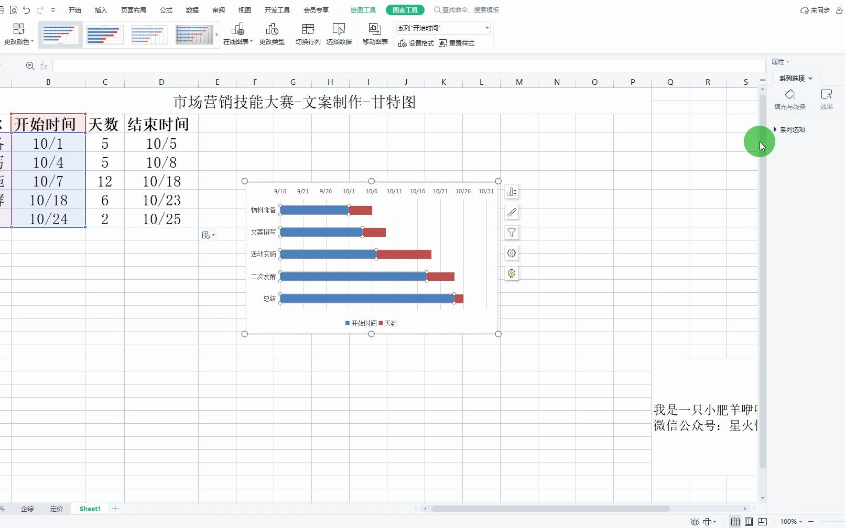Switch to Page Break Preview icon

763,522
